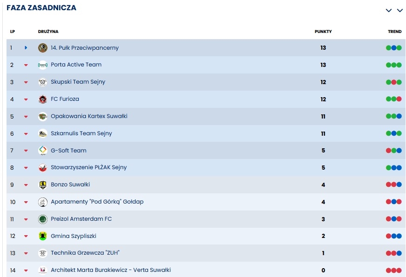The image size is (406, 277).
Task: Click red down arrow beside Opakowania Kartex Suwałki
Action: (26, 117)
